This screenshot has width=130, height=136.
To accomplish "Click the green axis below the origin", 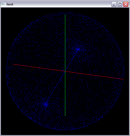I will (x=65, y=94).
